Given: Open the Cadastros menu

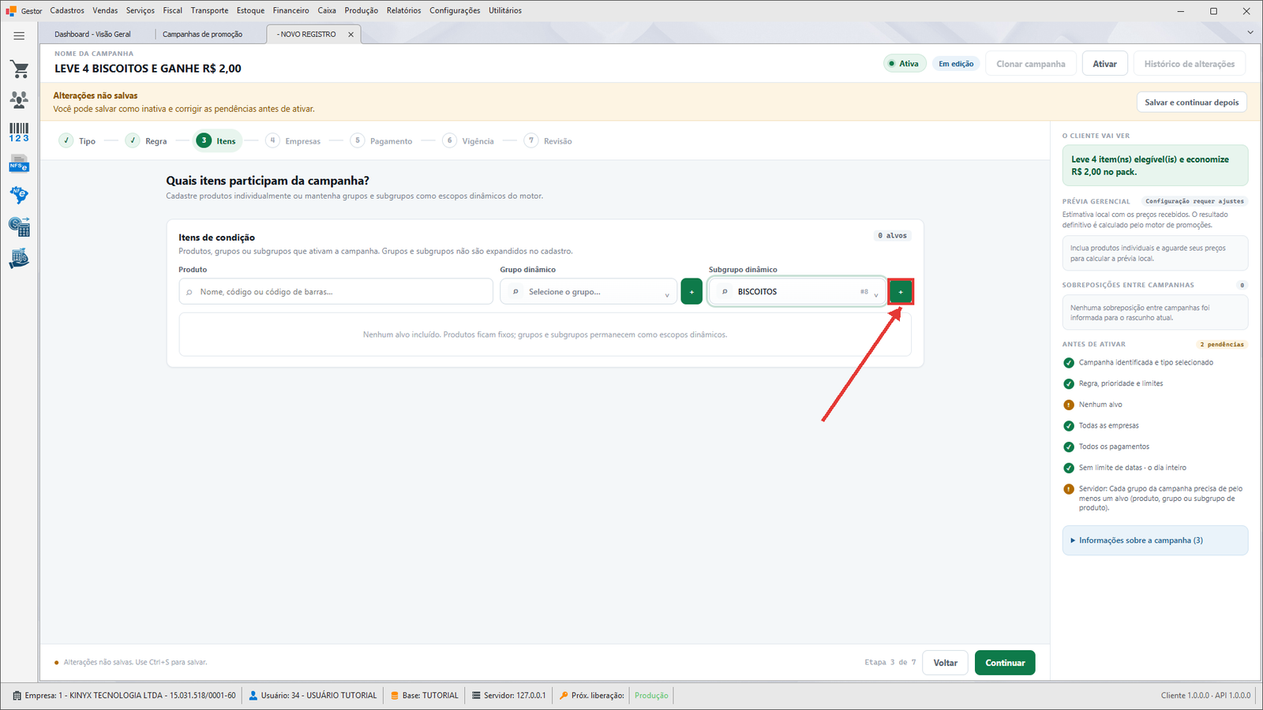Looking at the screenshot, I should (x=67, y=10).
